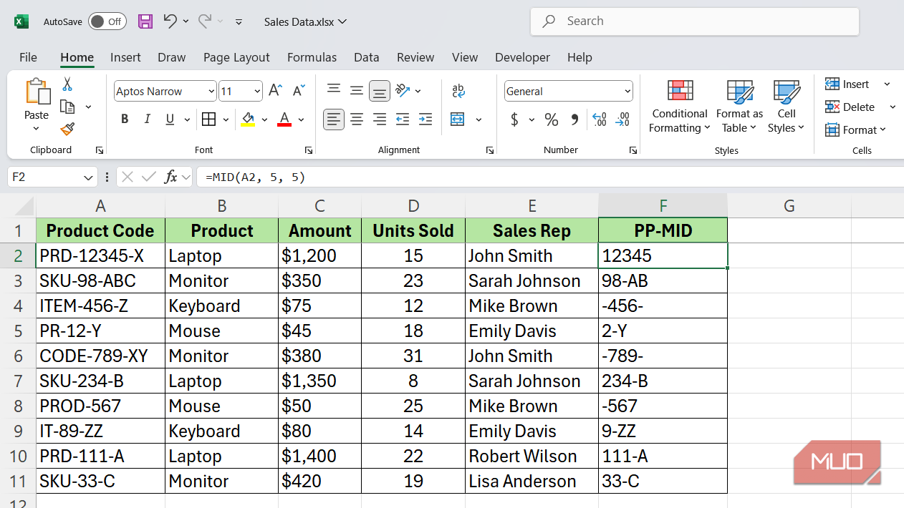Open the File menu

pos(28,57)
